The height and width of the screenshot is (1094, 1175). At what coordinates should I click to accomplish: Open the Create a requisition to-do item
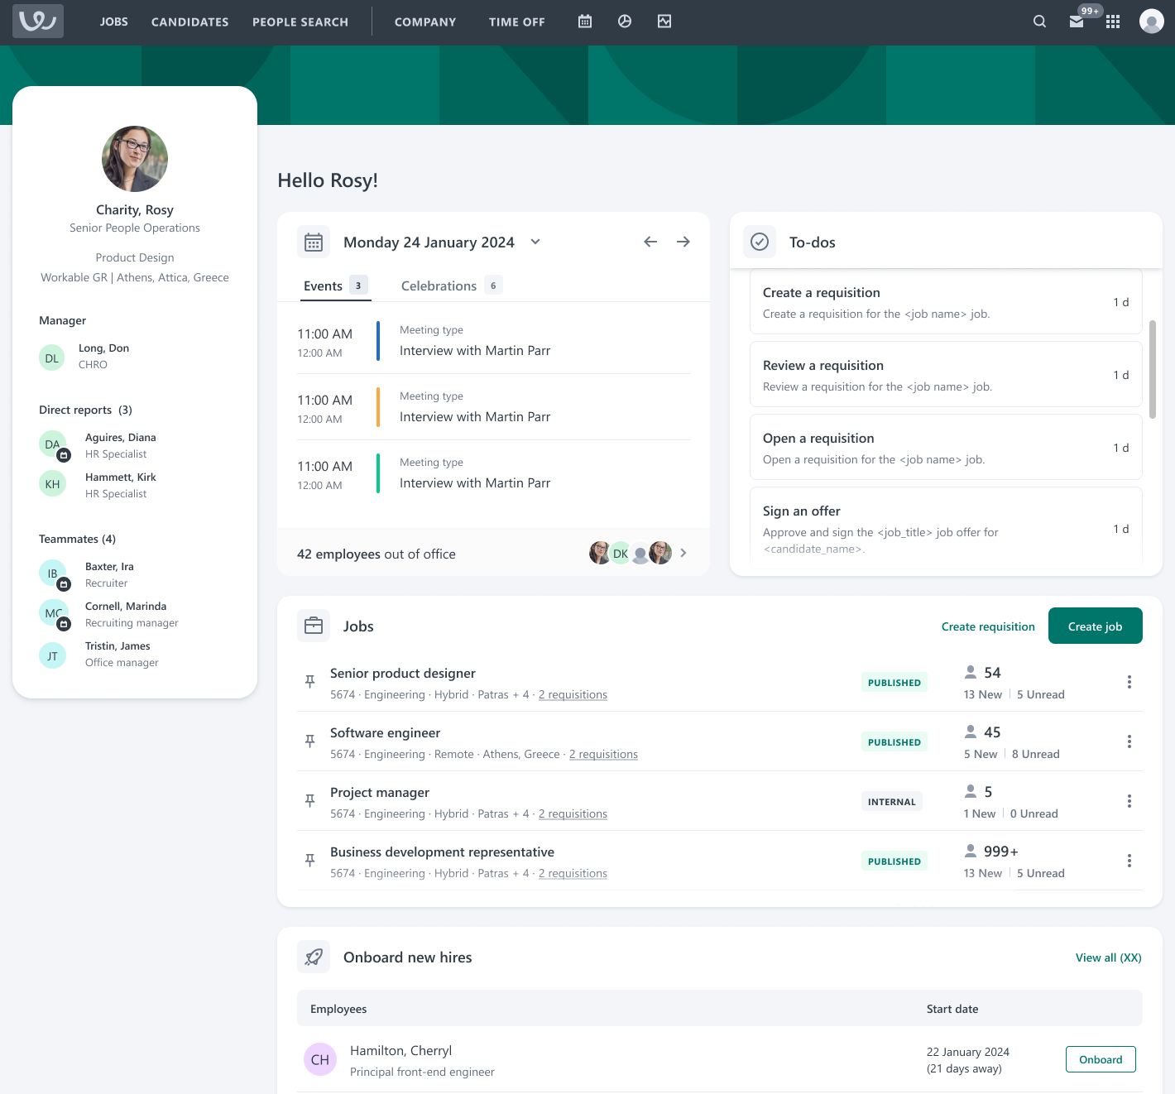pyautogui.click(x=945, y=302)
